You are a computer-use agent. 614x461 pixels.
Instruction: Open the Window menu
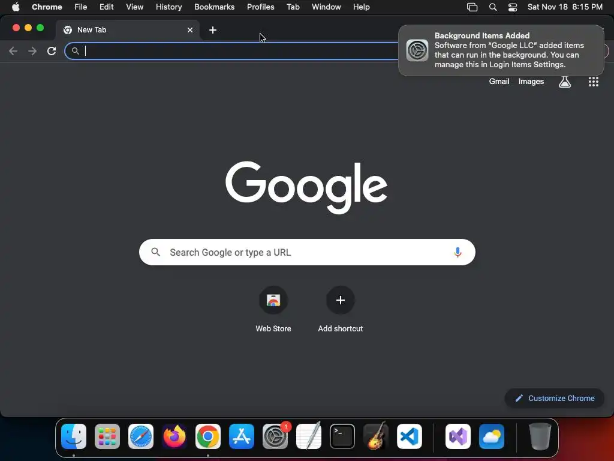coord(326,7)
